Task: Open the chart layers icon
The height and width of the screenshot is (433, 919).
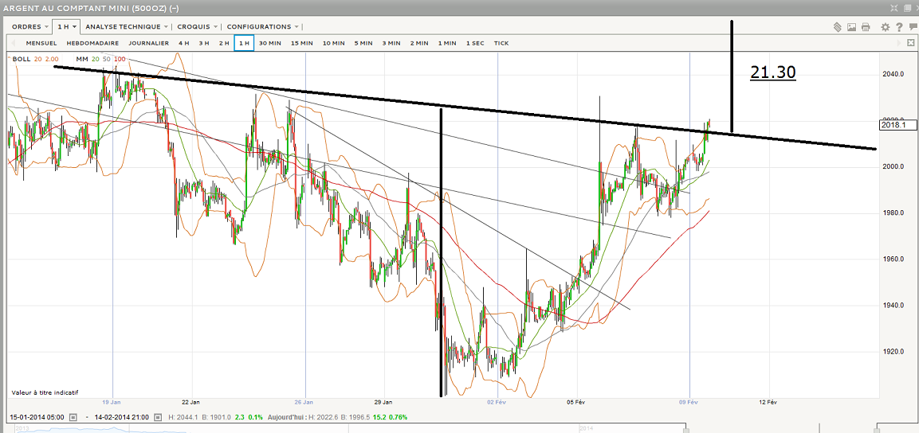Action: (x=838, y=27)
